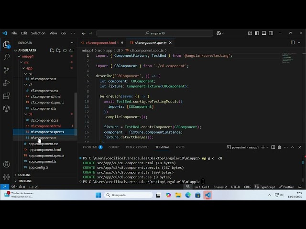Create a new terminal with plus icon

tap(263, 147)
